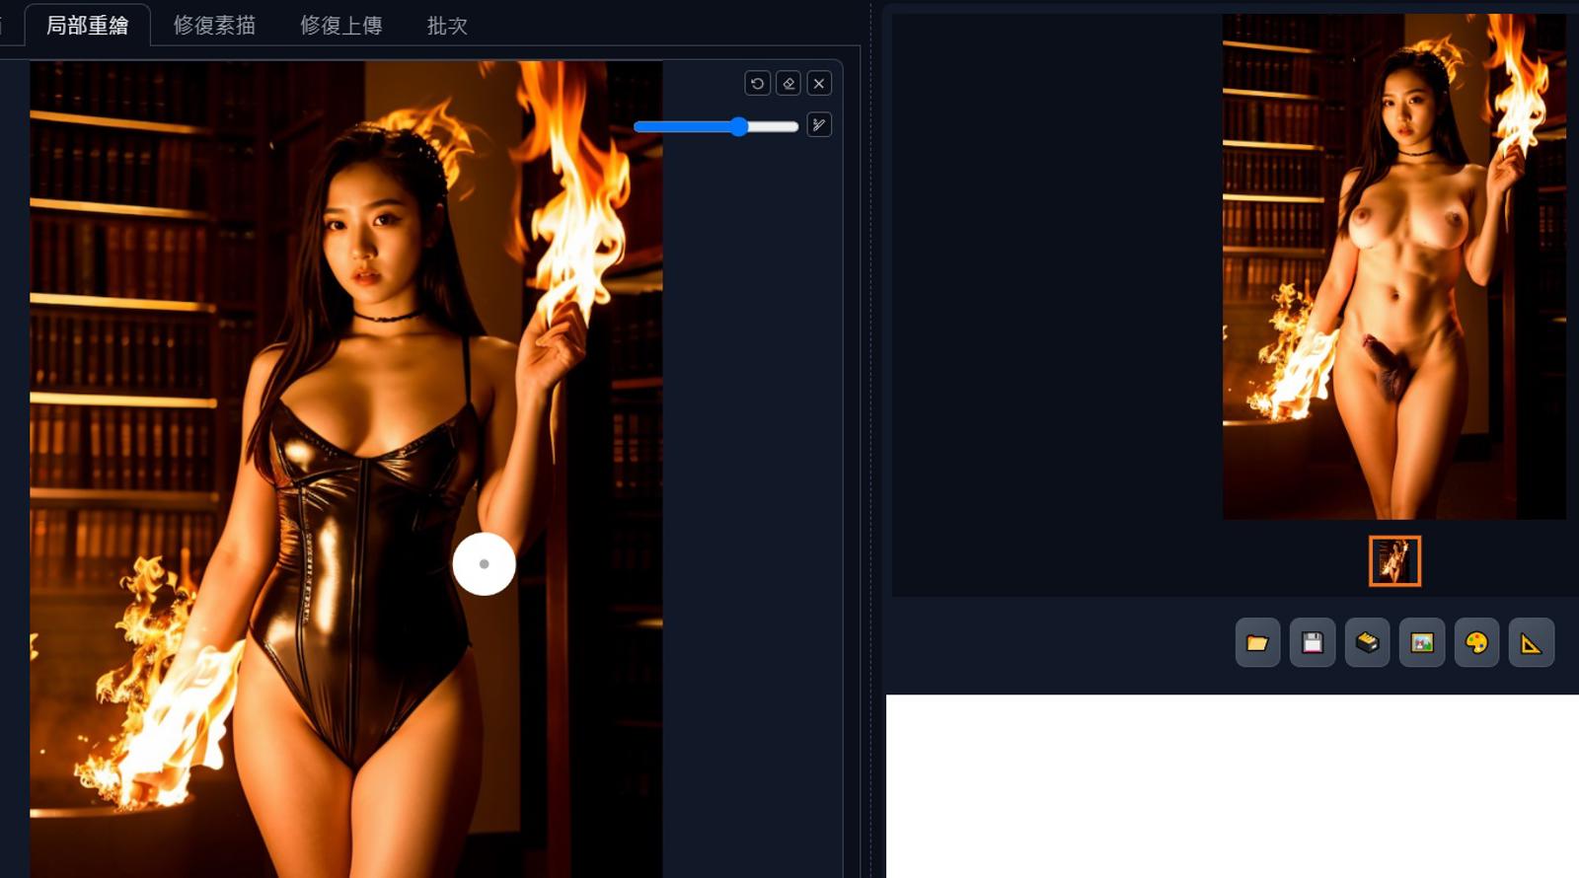Viewport: 1579px width, 878px height.
Task: Switch to the 局部重繪 tab
Action: 88,26
